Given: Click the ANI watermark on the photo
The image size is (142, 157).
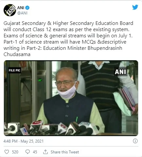Looking at the screenshot, I should [x=120, y=72].
